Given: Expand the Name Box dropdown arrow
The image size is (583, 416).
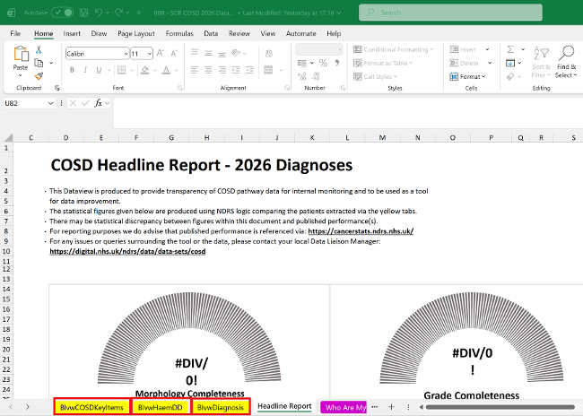Looking at the screenshot, I should (x=51, y=103).
